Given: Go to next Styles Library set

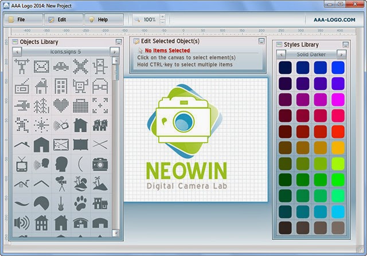Looking at the screenshot, I should coord(342,54).
